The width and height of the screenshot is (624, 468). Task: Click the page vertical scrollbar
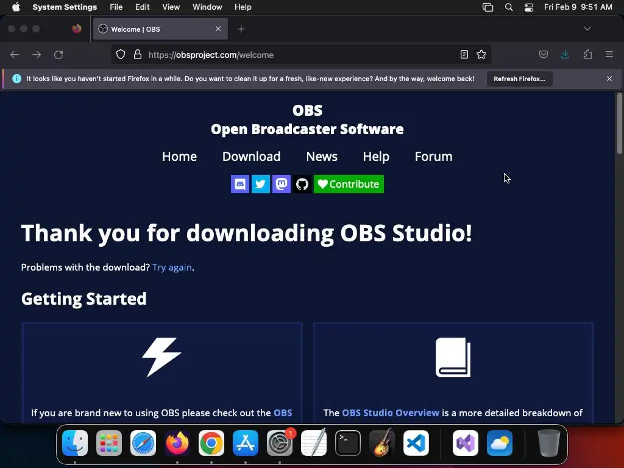tap(619, 123)
